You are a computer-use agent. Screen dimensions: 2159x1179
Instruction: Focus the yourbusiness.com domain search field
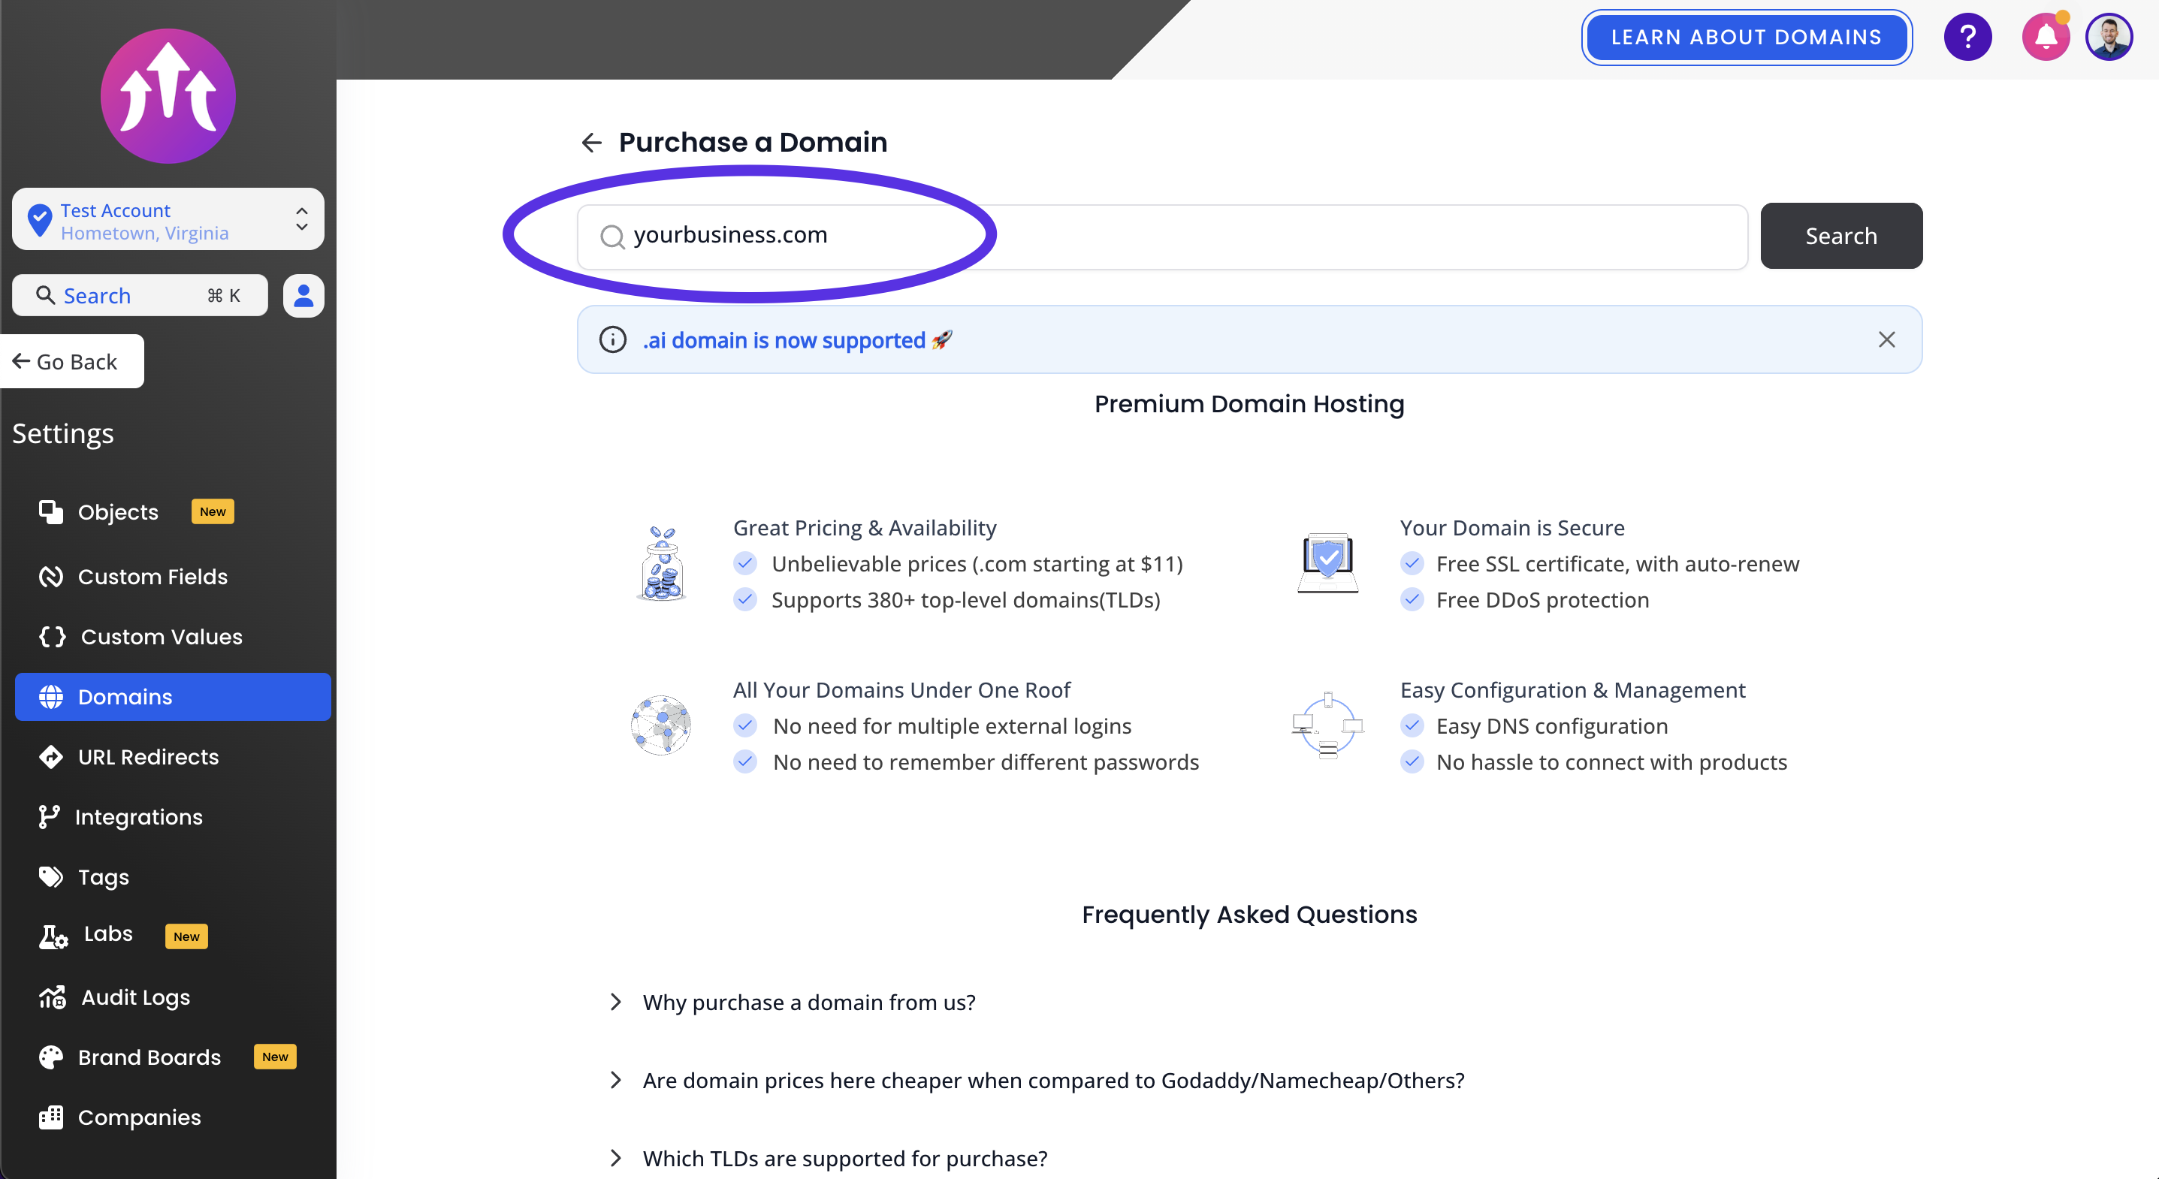(x=1161, y=236)
